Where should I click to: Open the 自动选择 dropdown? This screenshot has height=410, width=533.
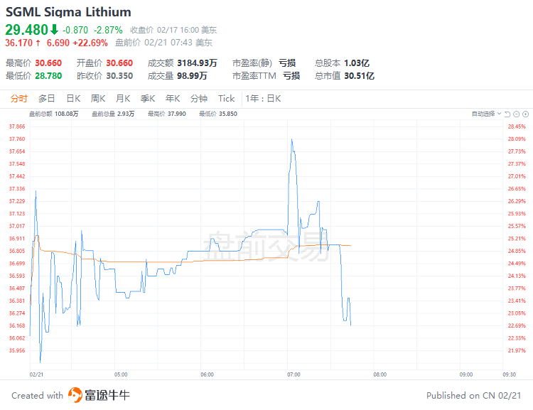pyautogui.click(x=487, y=114)
